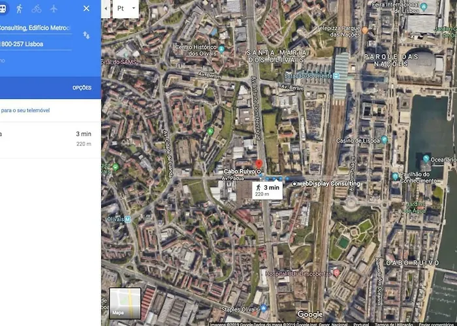Switch to Mapa view thumbnail
The image size is (457, 326).
point(125,303)
